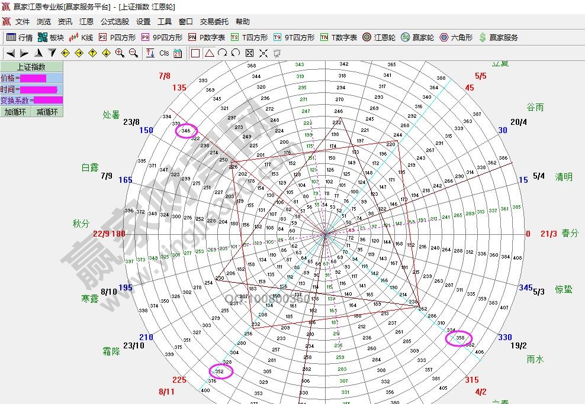585x404 pixels.
Task: Click circled number 358 on the wheel
Action: pos(460,338)
